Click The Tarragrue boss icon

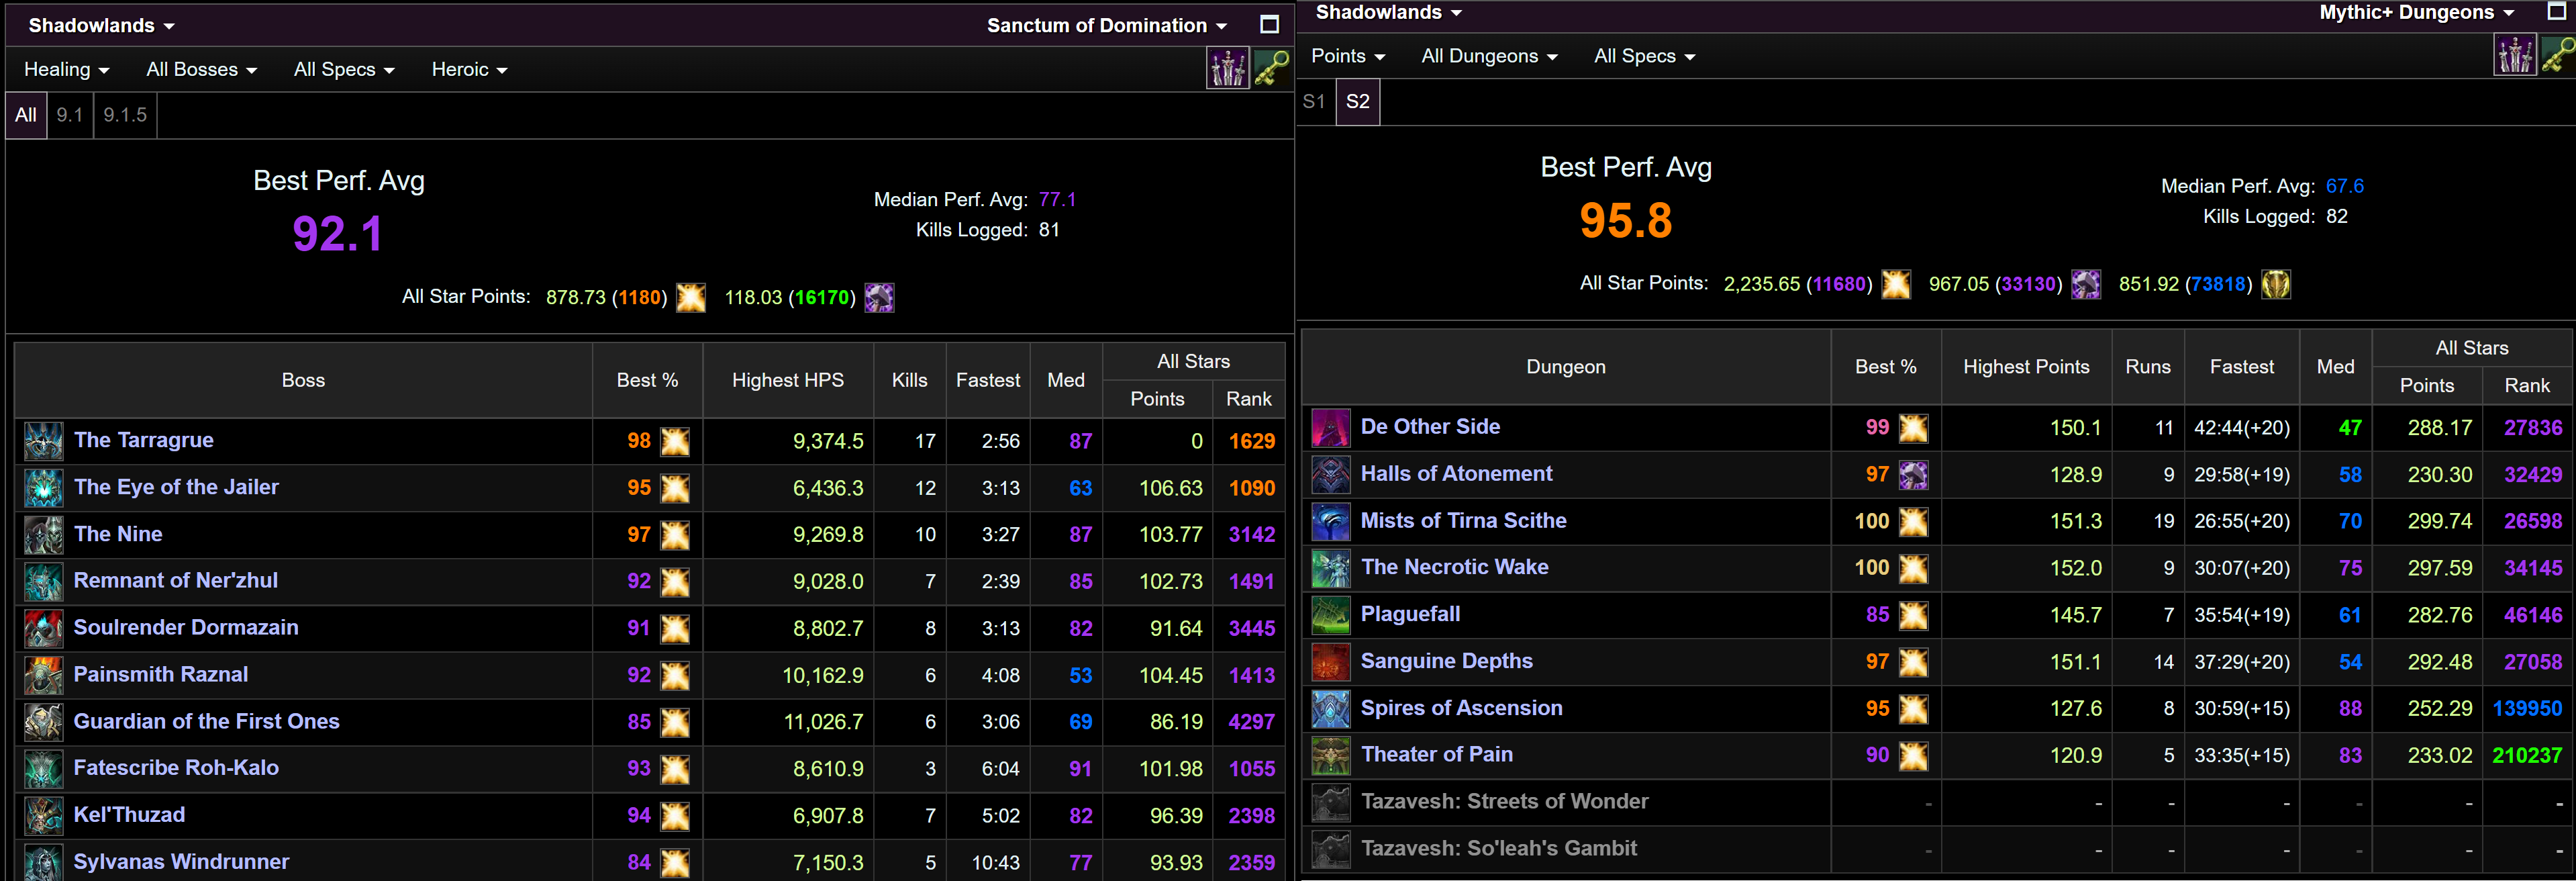[x=44, y=441]
